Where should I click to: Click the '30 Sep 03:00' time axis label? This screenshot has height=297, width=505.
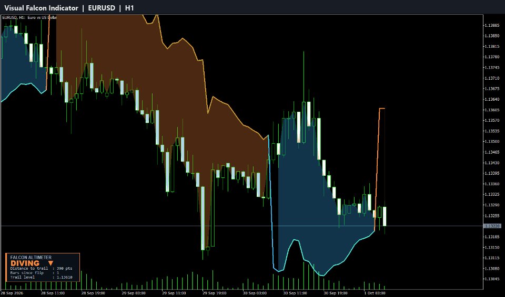255,293
